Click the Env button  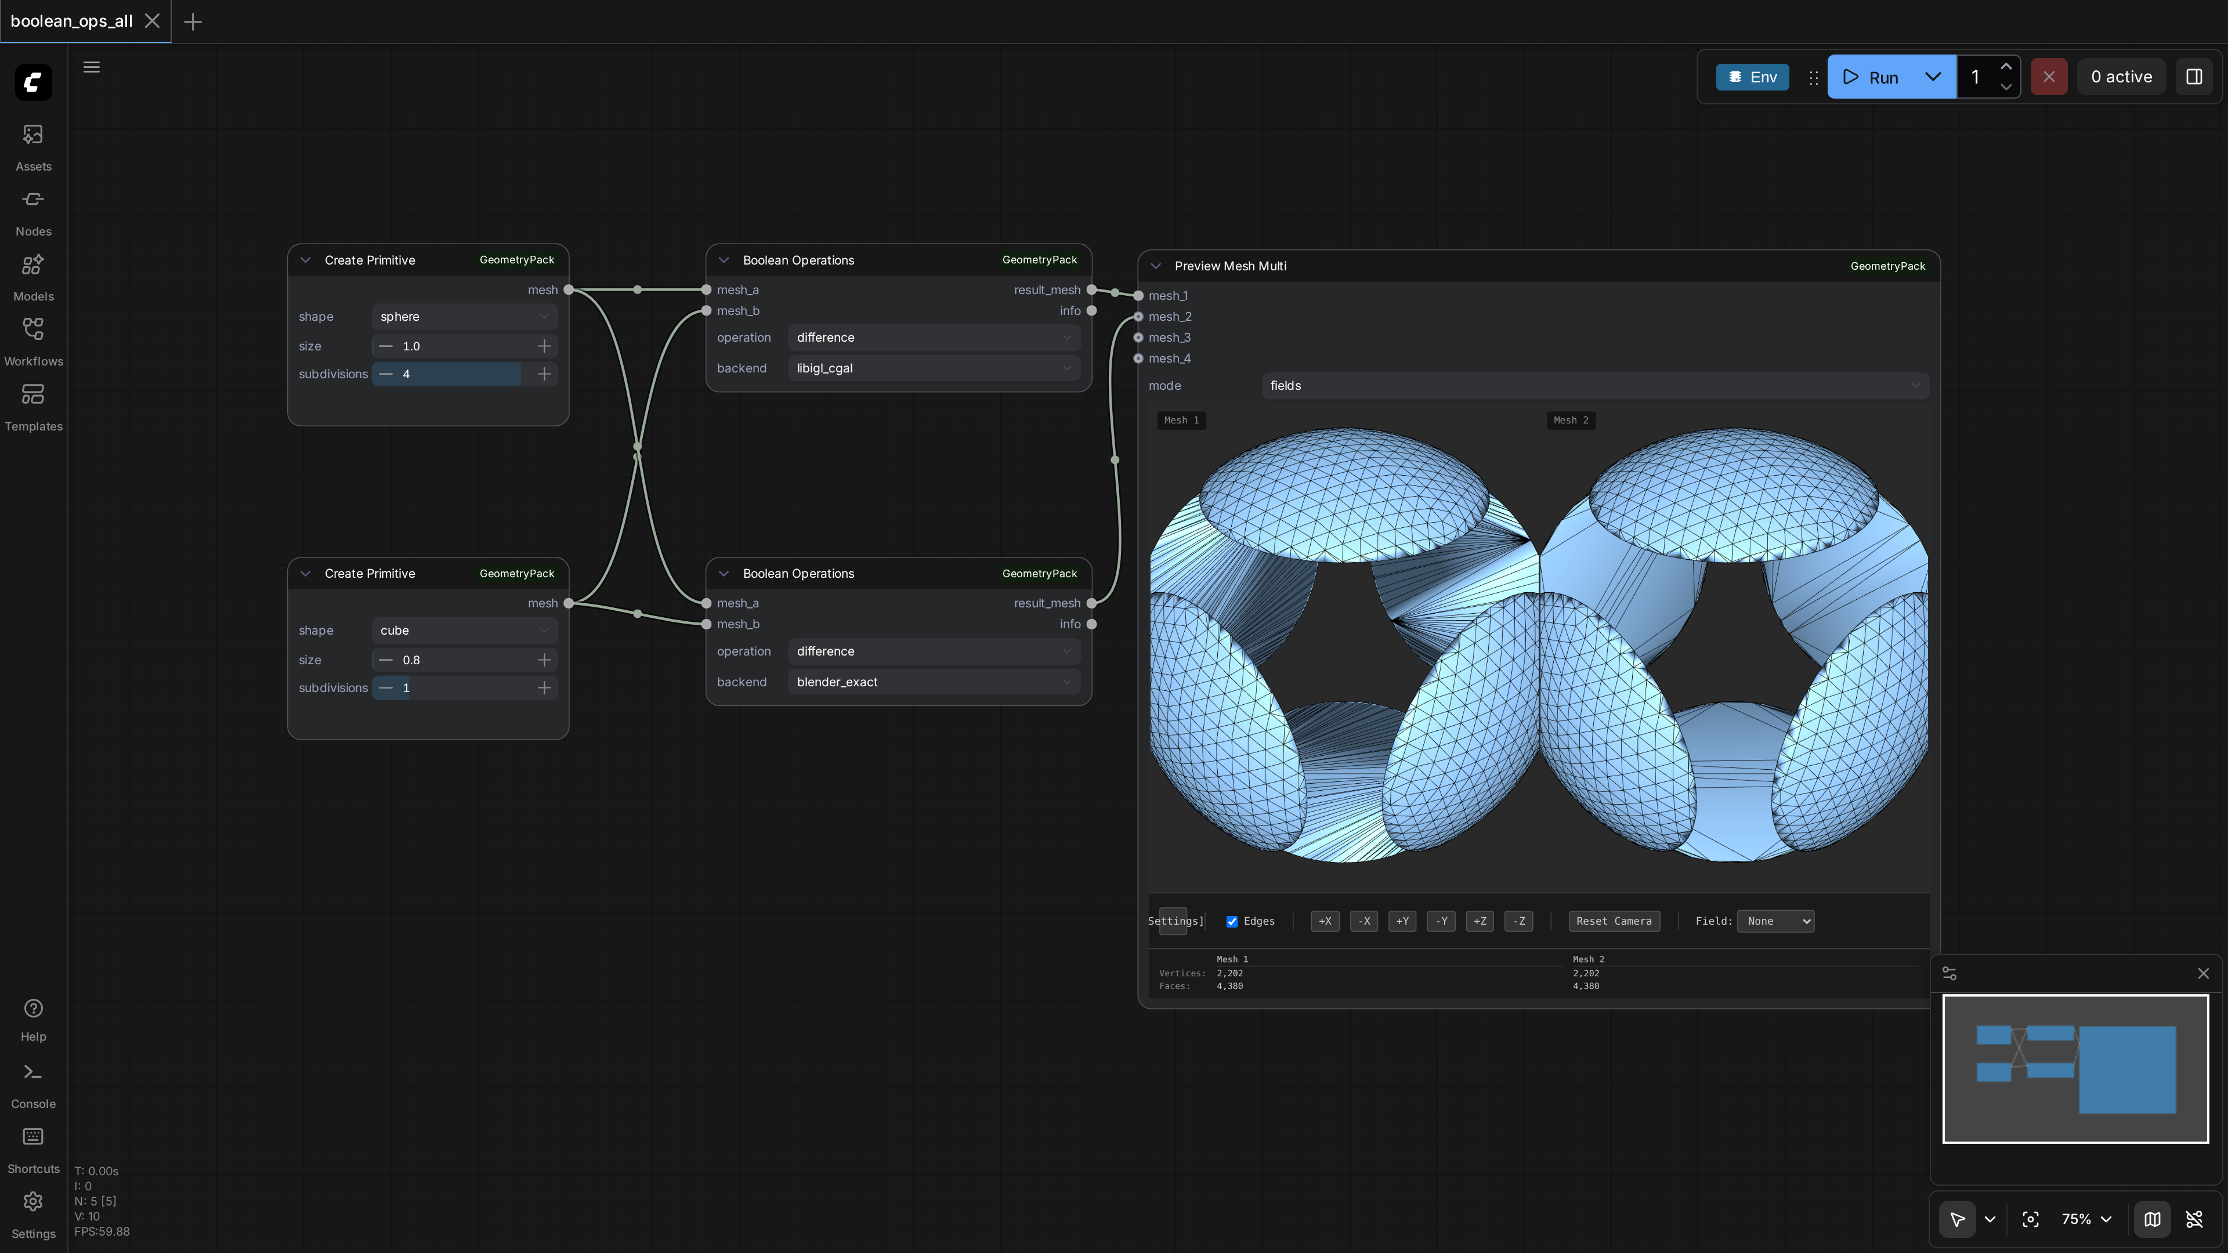coord(1753,77)
